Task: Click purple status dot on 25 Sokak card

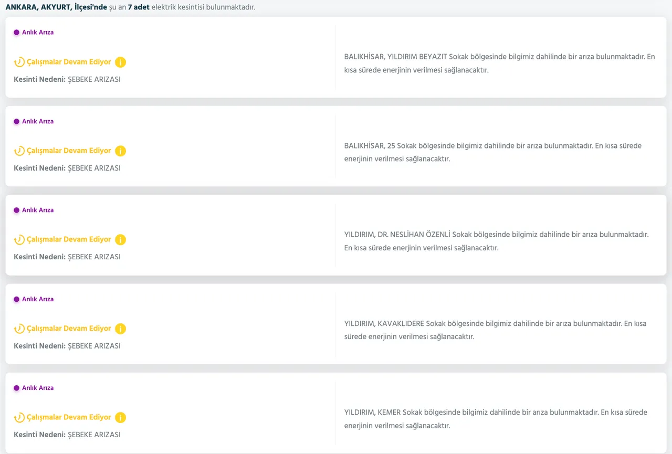Action: click(x=16, y=122)
